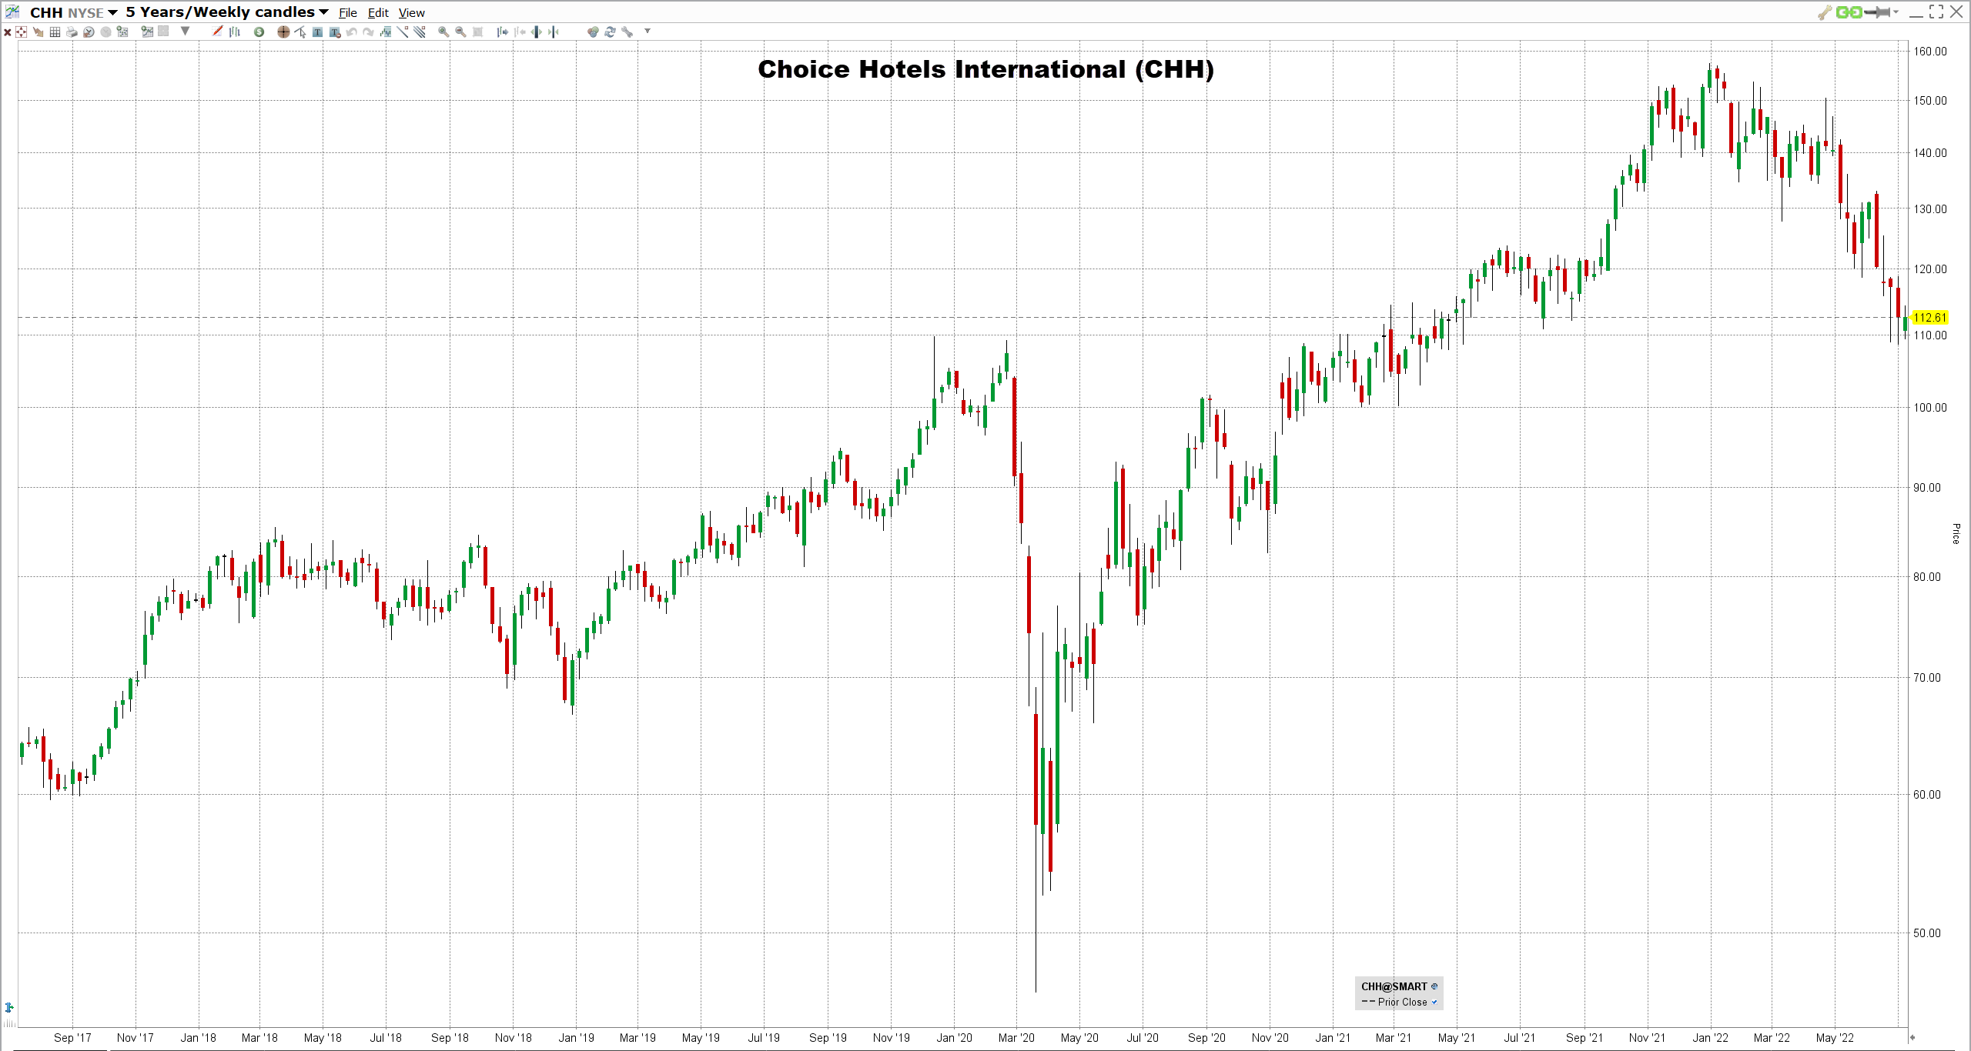Click the compress bar width icon

point(554,32)
